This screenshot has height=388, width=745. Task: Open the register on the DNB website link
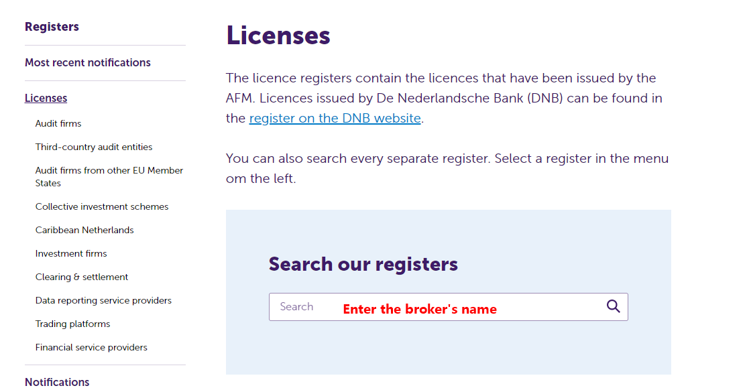pos(335,119)
